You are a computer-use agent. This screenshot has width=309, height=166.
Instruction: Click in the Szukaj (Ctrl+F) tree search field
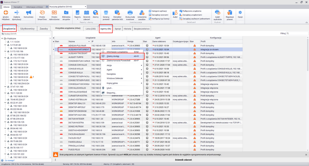[x=26, y=34]
